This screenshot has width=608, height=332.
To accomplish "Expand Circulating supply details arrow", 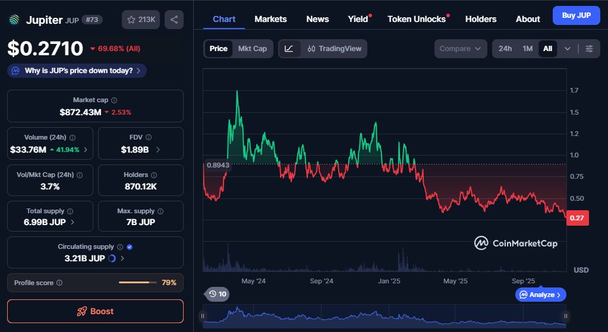I will (x=122, y=258).
